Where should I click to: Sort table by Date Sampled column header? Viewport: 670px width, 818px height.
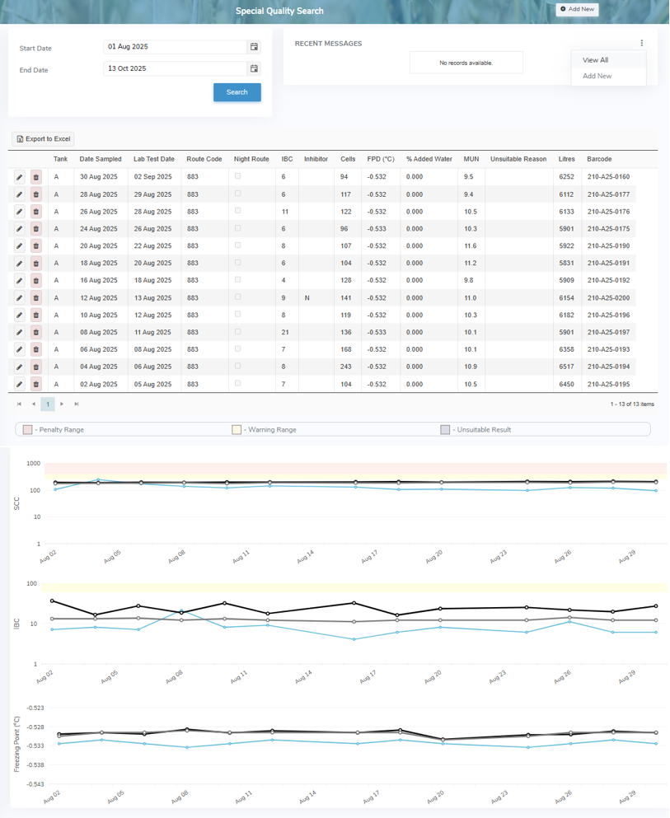click(x=101, y=159)
